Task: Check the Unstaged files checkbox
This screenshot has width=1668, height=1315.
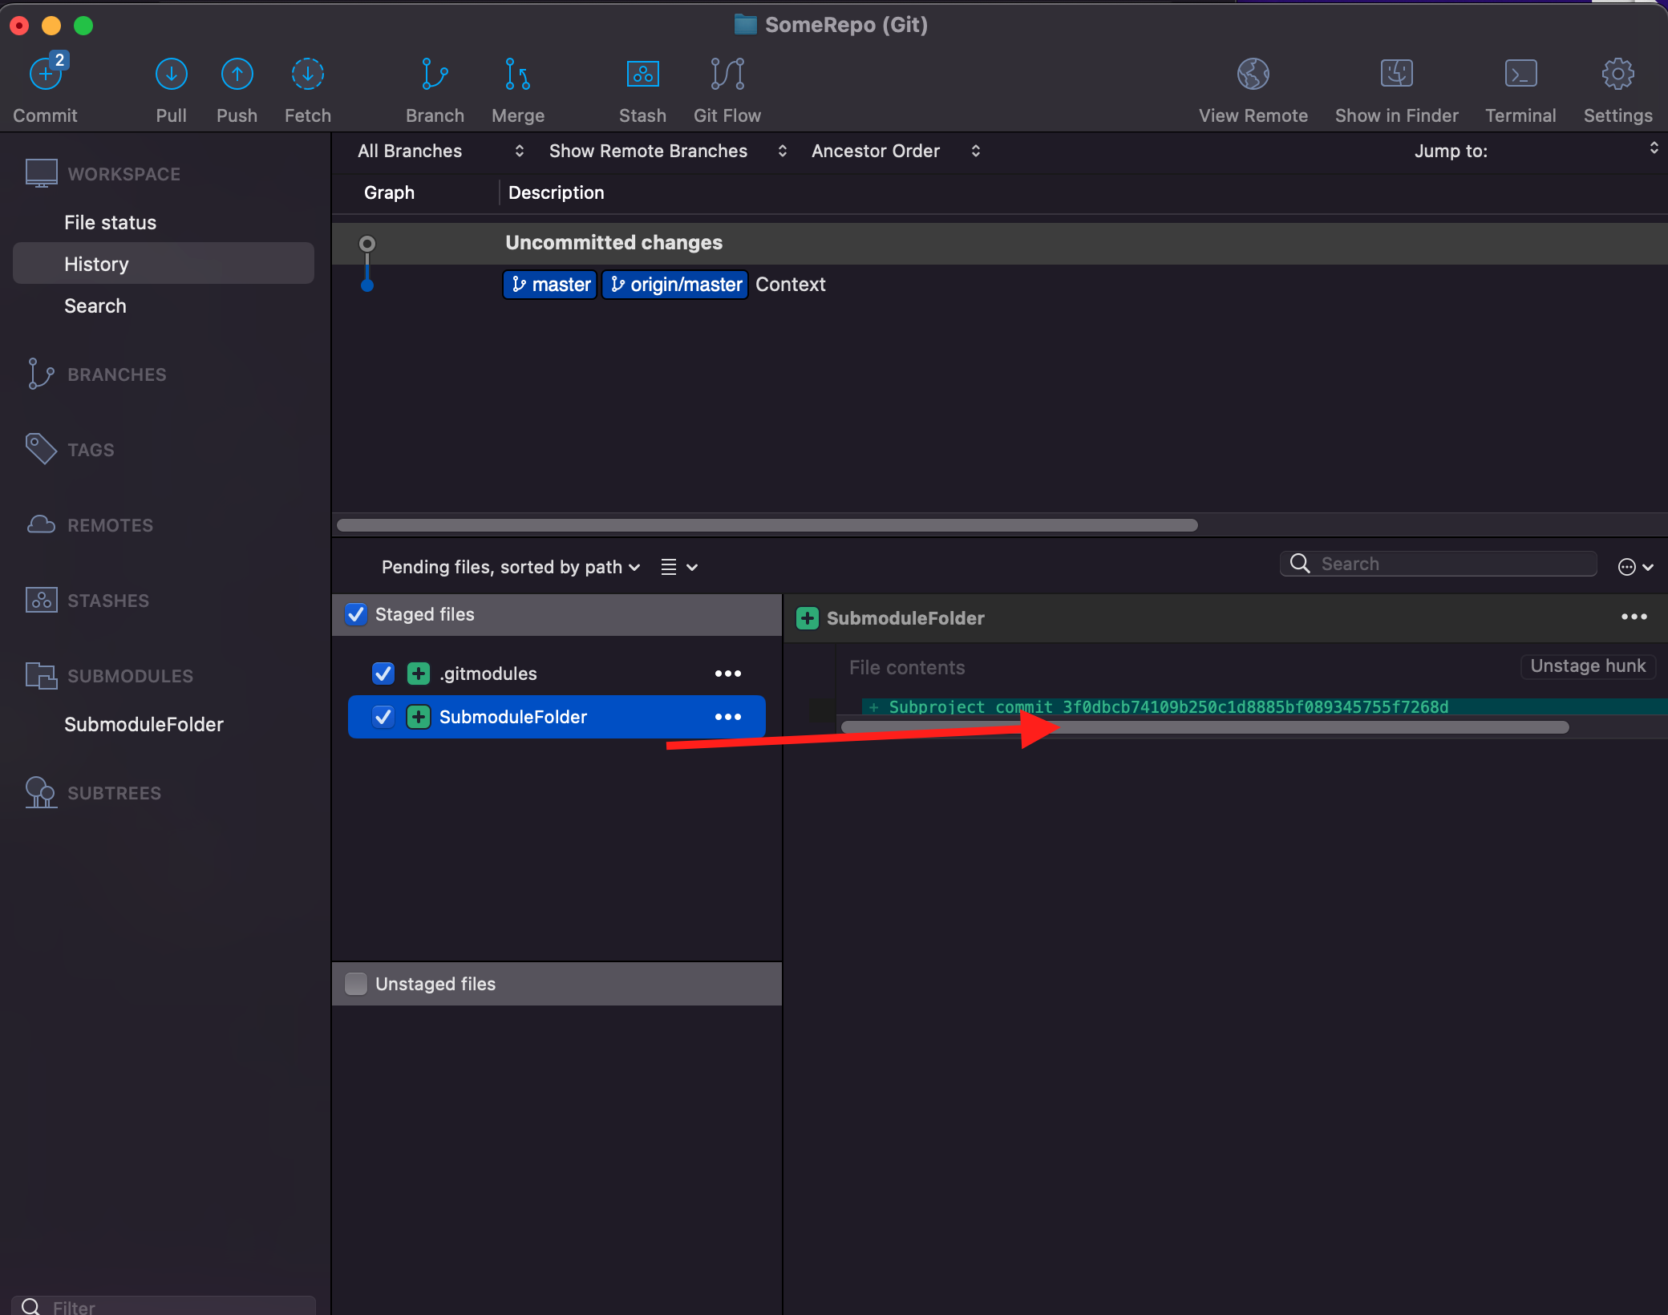Action: tap(356, 984)
